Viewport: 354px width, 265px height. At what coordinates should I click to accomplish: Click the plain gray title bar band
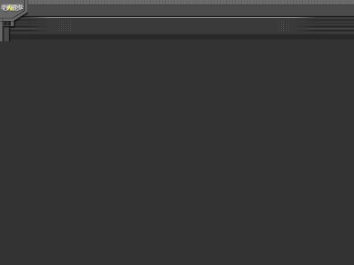[x=191, y=10]
